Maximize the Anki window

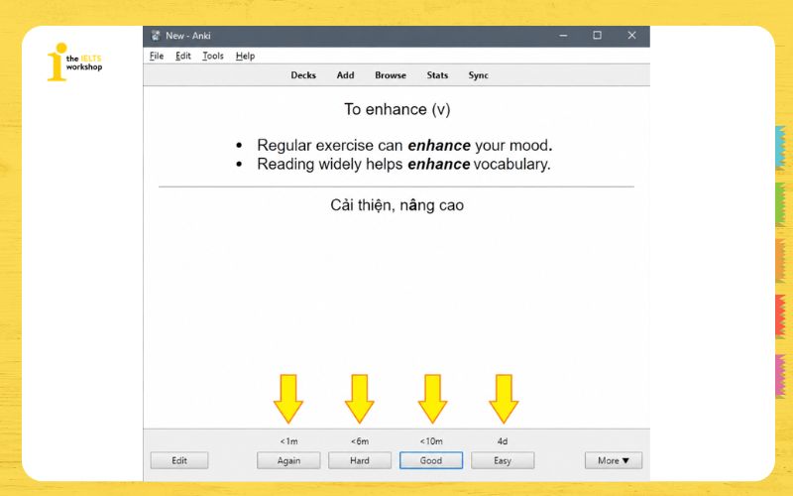coord(598,36)
